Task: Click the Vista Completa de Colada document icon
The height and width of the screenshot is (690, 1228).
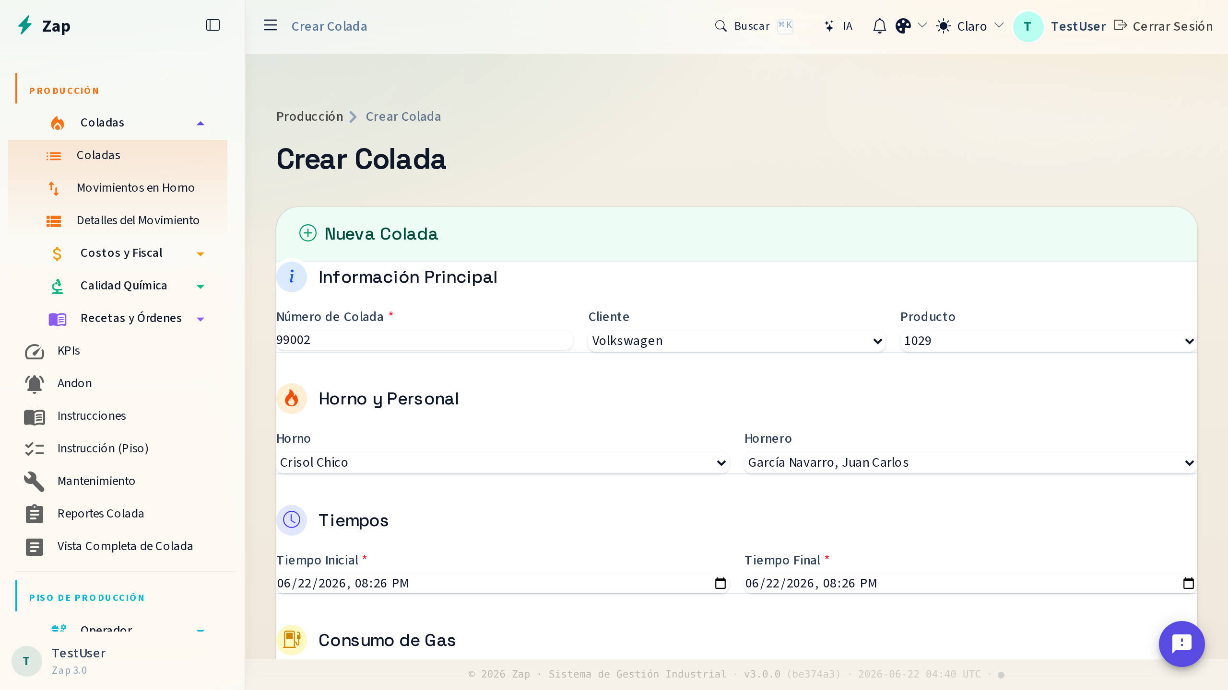Action: pyautogui.click(x=35, y=547)
